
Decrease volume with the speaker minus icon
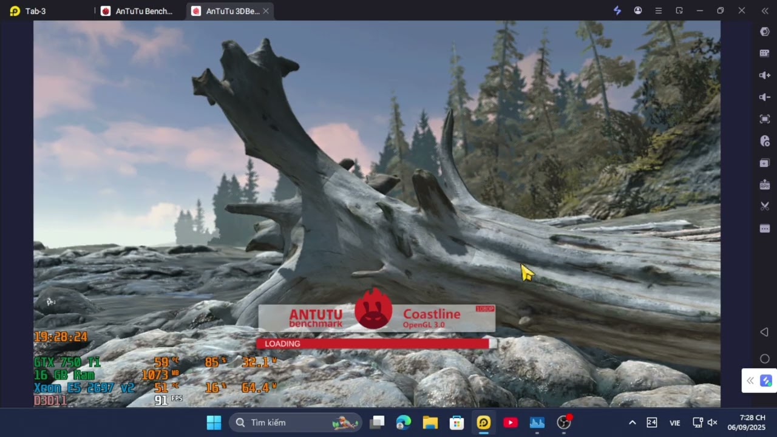coord(765,97)
